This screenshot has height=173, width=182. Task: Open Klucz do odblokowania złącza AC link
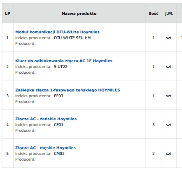pos(64,61)
